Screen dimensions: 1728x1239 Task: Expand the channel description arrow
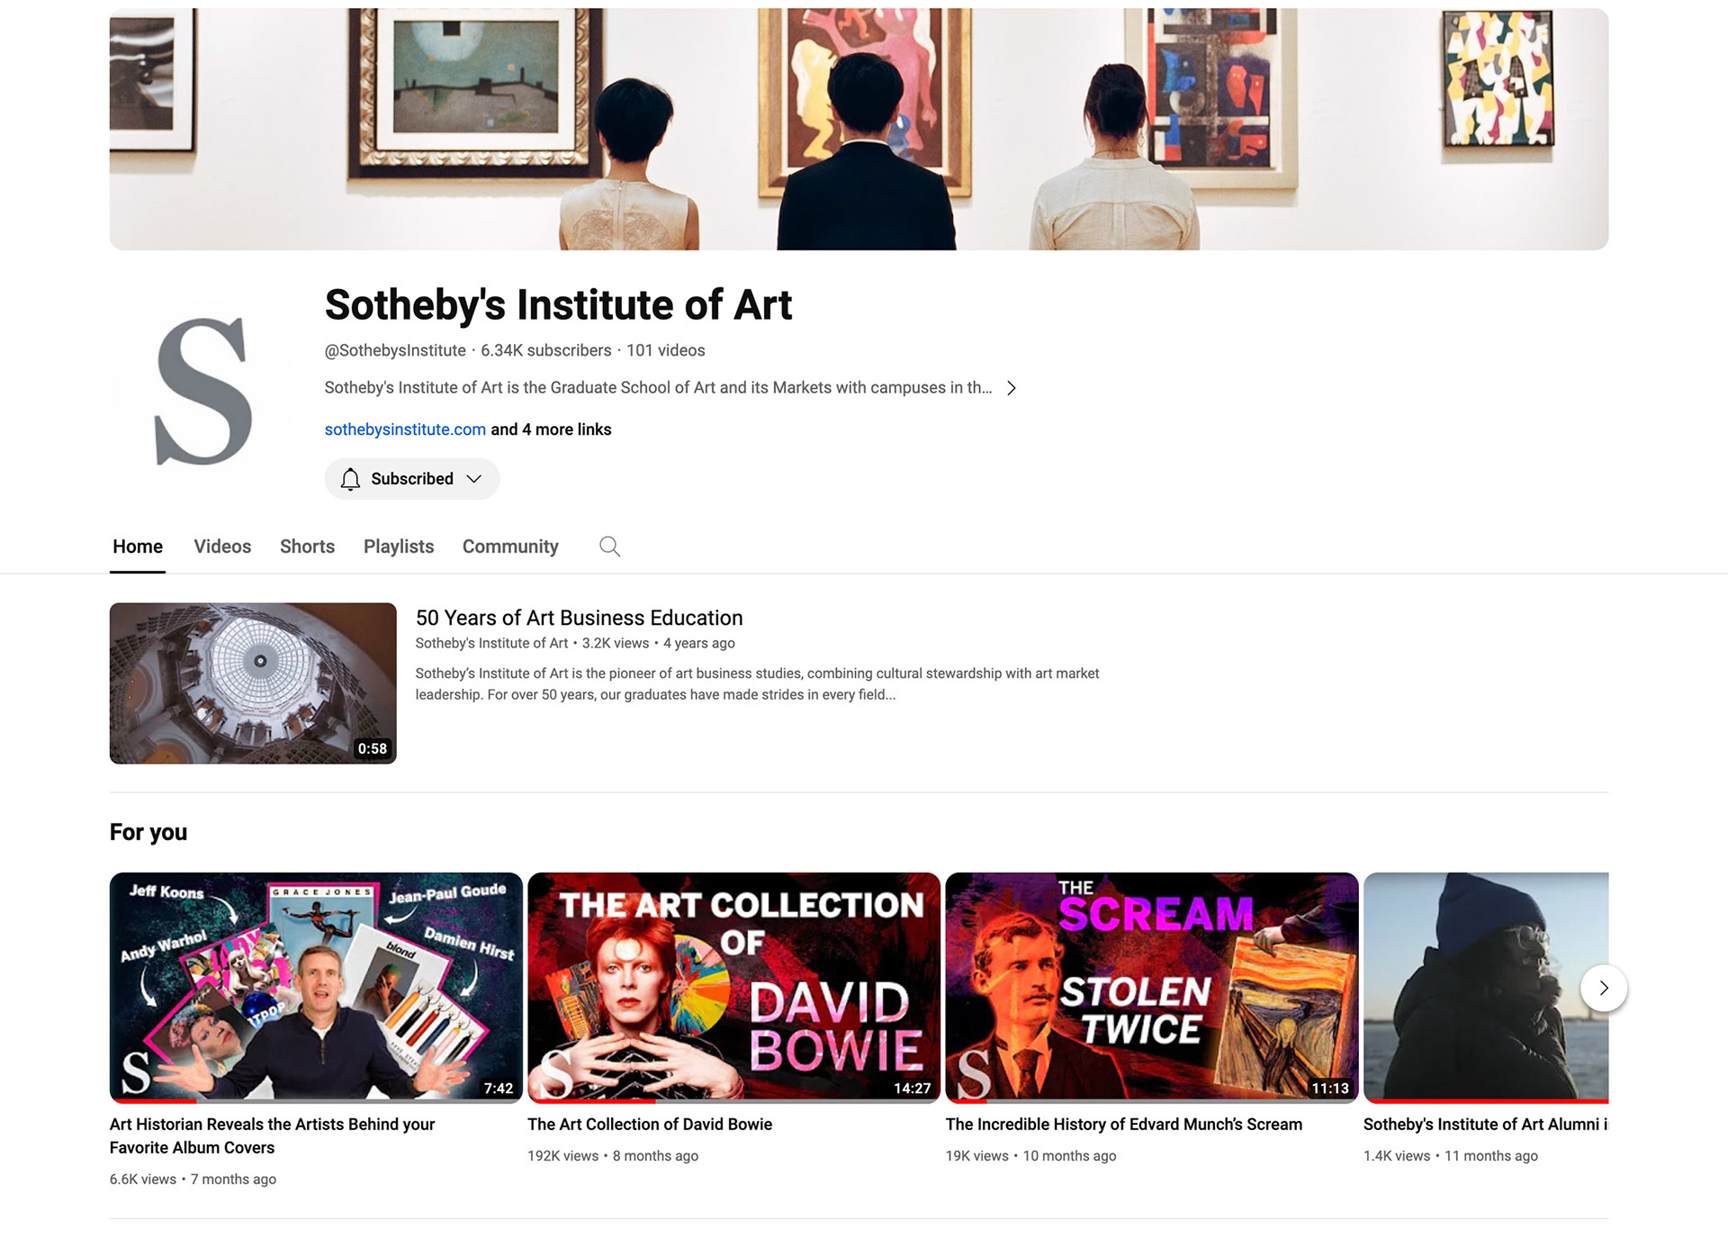click(x=1012, y=388)
